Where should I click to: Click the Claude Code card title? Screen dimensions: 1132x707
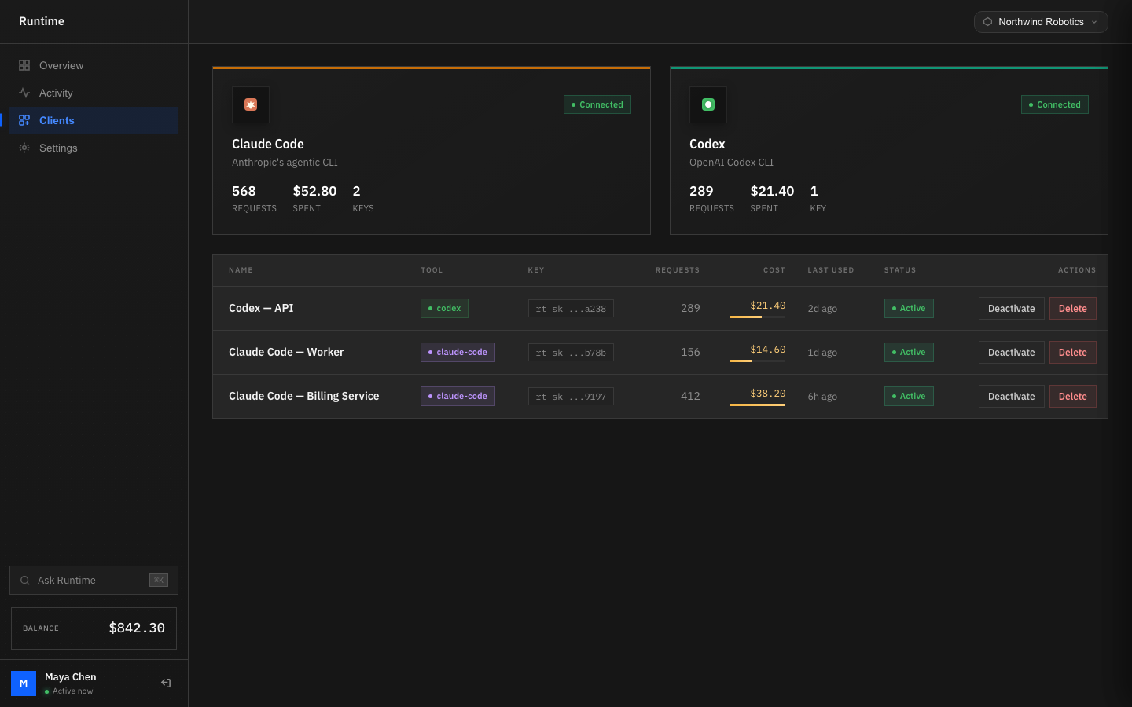[268, 144]
